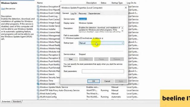
Task: Click OK in the properties dialog
Action: point(94,81)
